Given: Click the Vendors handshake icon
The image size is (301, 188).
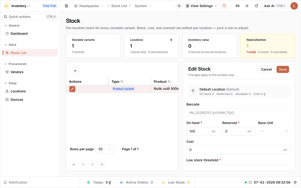Looking at the screenshot, I should [x=7, y=72].
